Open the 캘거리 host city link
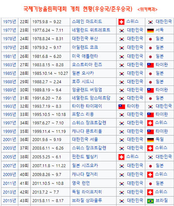 92,175
